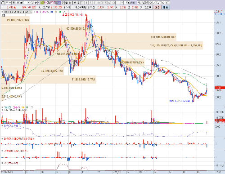225x174 pixels.
Task: Select the 5 interval button
Action: click(94, 3)
